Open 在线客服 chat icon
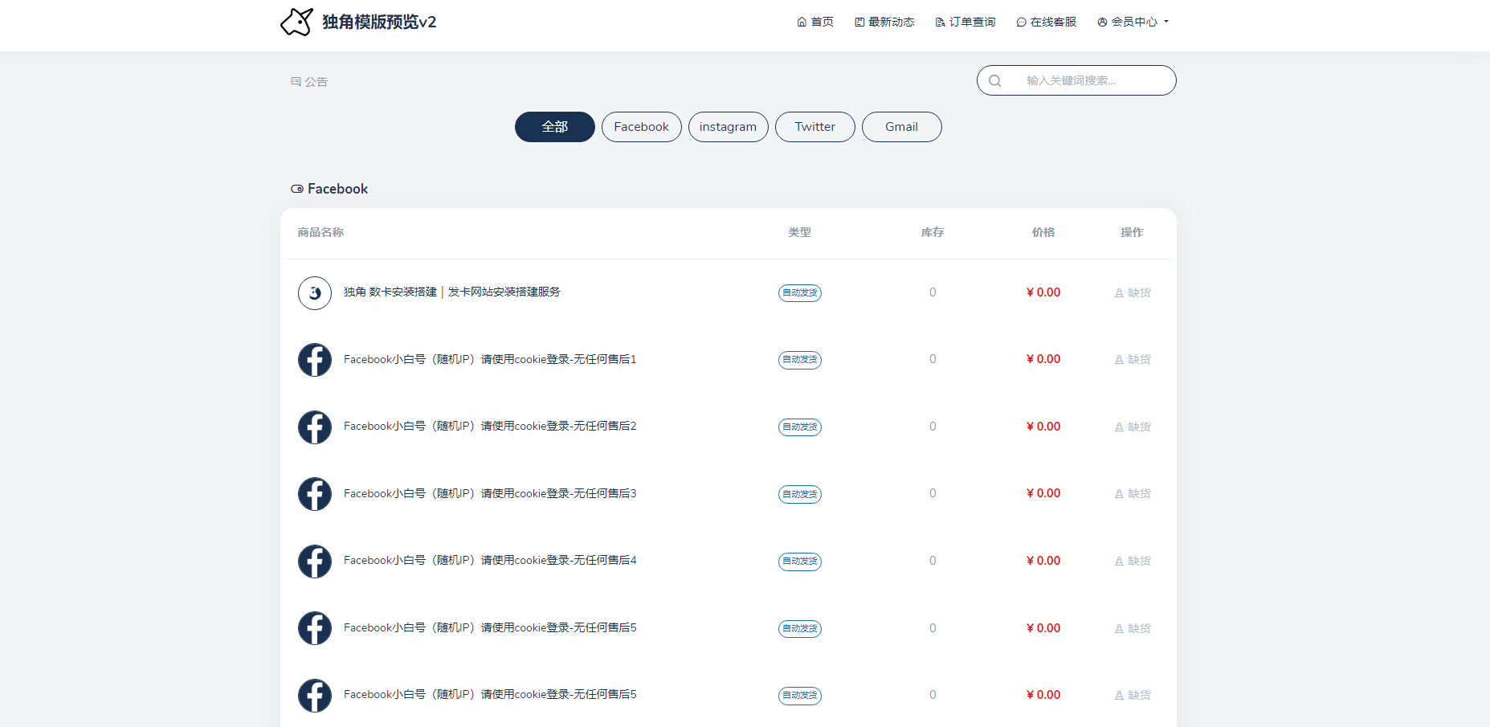This screenshot has height=727, width=1490. coord(1021,22)
